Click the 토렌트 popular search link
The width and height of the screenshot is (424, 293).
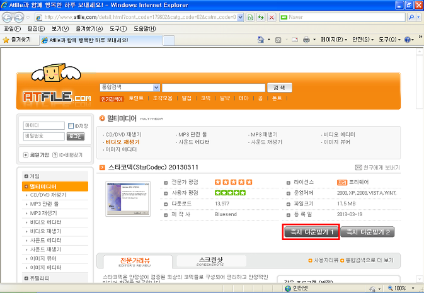coord(136,98)
